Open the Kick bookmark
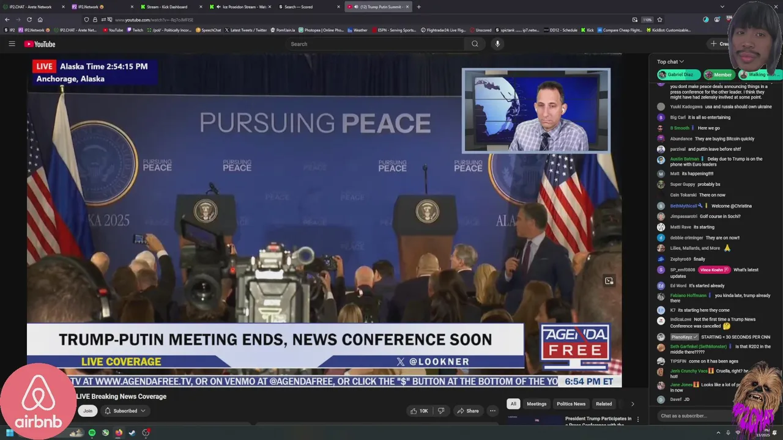 587,30
